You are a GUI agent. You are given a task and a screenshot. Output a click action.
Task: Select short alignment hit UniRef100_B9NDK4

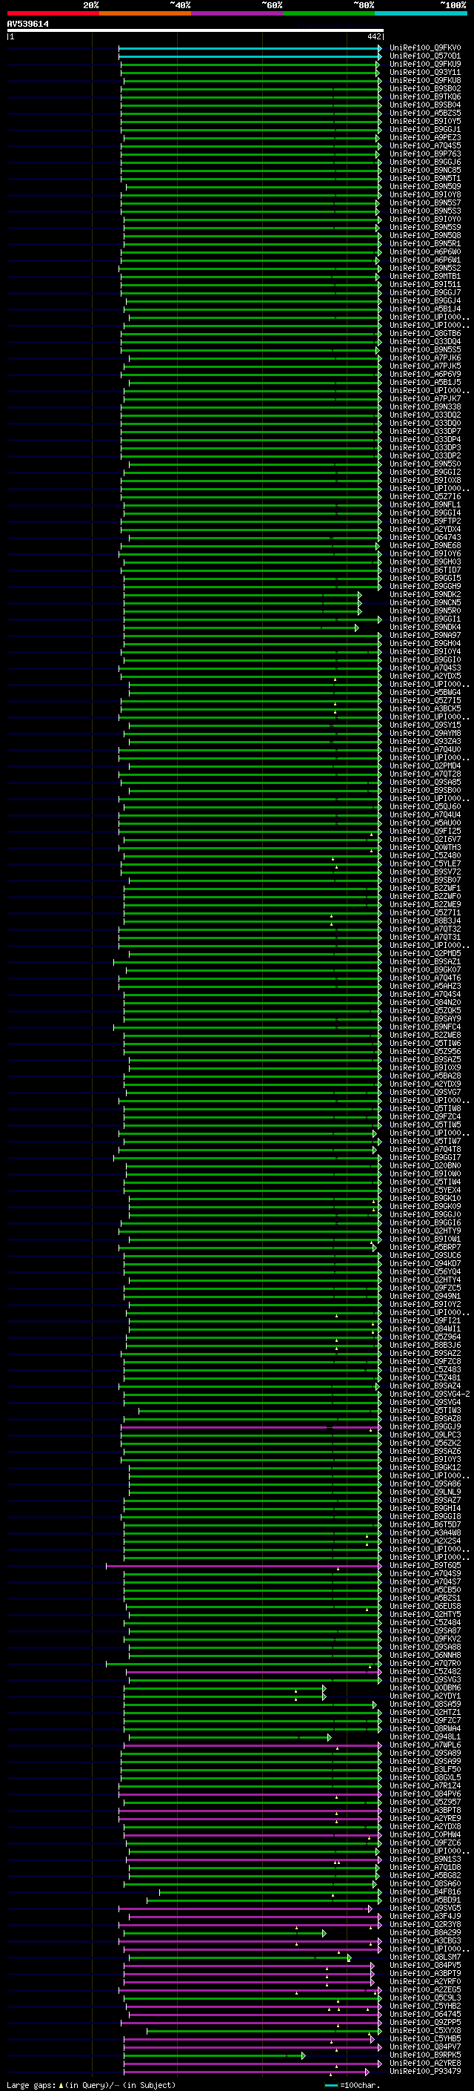425,627
